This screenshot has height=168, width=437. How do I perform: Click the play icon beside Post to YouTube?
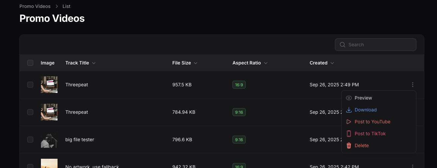[x=349, y=122]
